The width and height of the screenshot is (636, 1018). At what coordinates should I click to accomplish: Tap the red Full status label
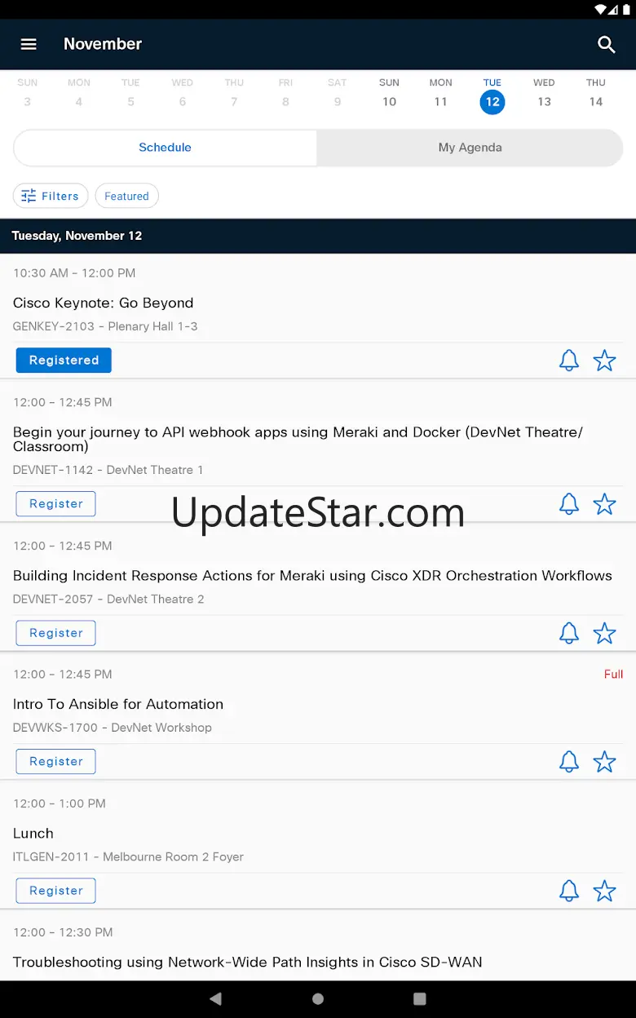click(x=613, y=674)
